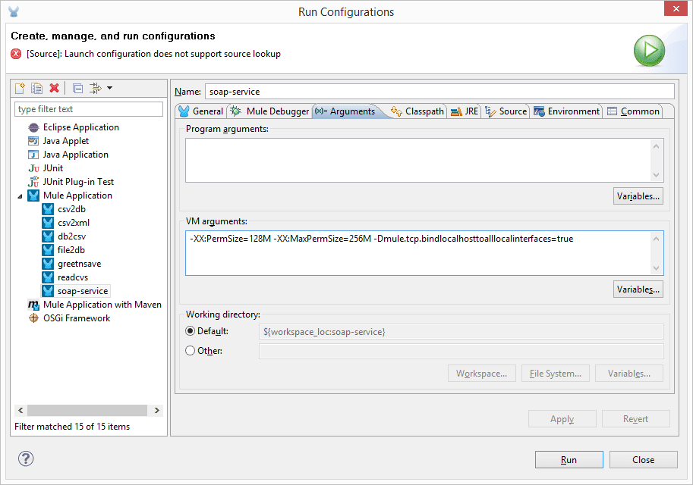
Task: Select Mule Application tree label
Action: click(x=77, y=196)
